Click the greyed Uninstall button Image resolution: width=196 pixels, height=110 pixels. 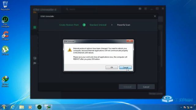pos(127,87)
